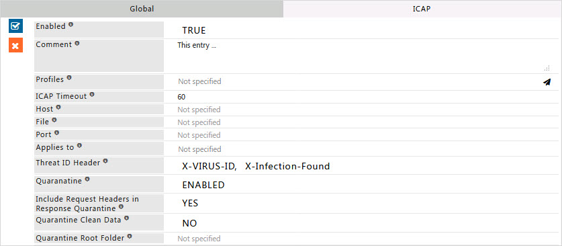Click info icon next to Applies to

pos(79,146)
